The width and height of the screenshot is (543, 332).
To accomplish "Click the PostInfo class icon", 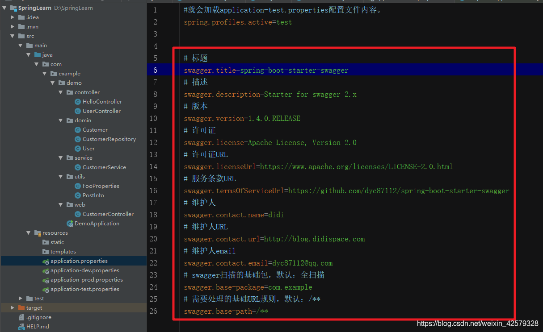I will [x=78, y=195].
